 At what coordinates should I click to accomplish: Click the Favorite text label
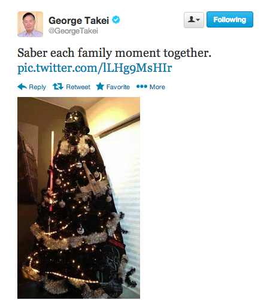pos(118,87)
